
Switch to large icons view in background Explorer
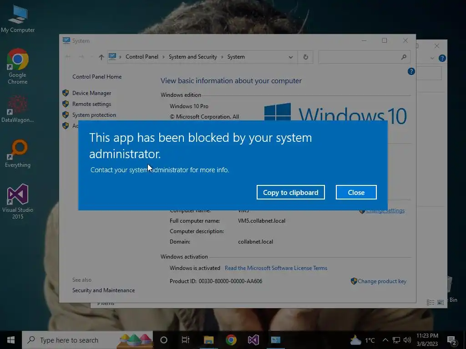coord(441,302)
